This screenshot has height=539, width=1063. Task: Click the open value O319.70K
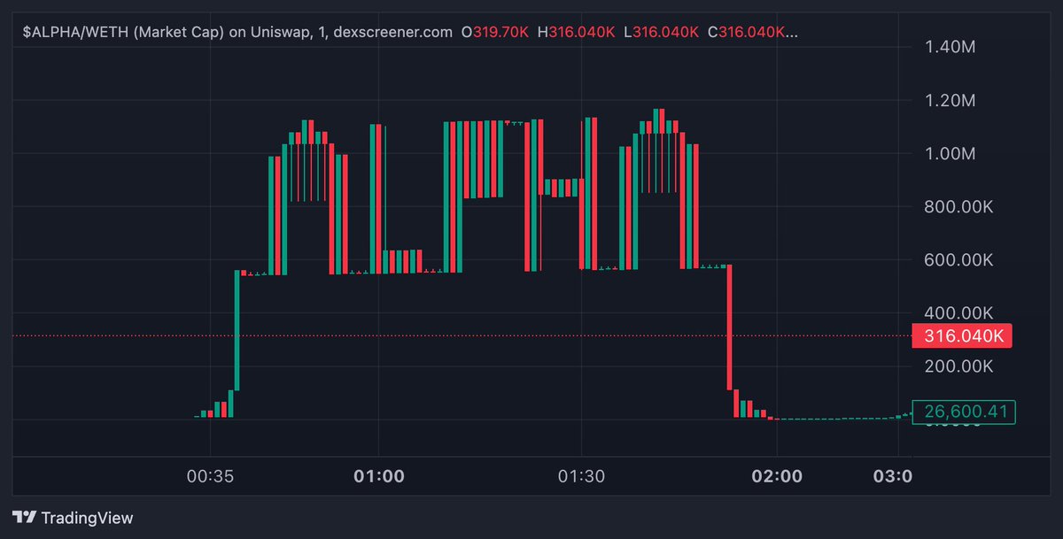coord(495,32)
